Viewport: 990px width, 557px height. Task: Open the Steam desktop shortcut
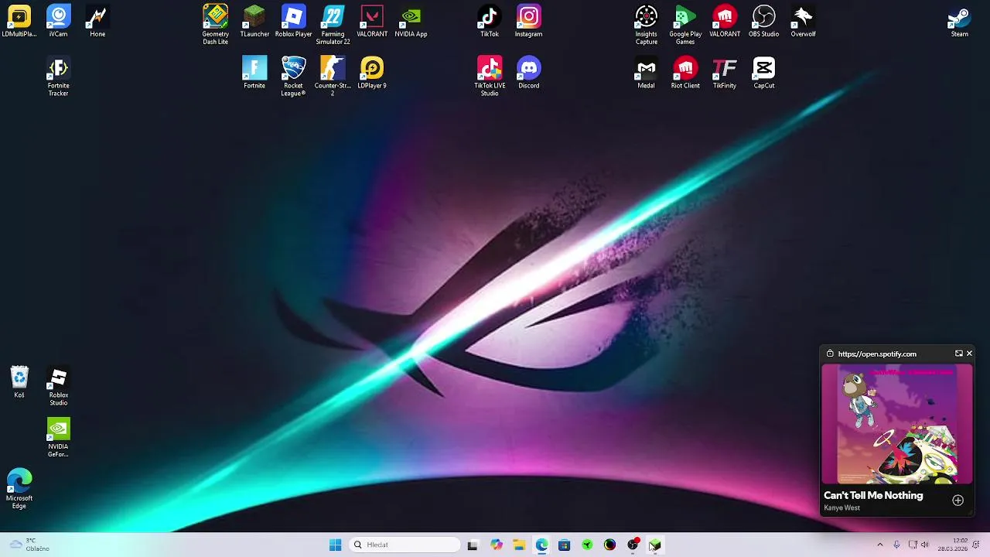click(x=960, y=21)
